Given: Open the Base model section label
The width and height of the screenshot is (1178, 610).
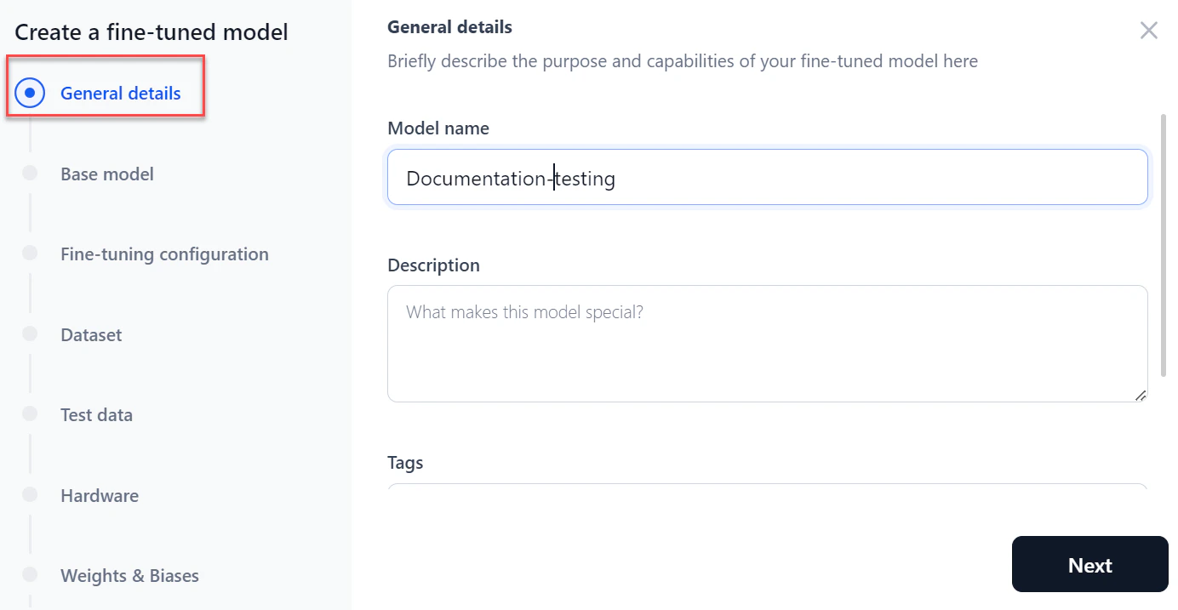Looking at the screenshot, I should (x=107, y=174).
